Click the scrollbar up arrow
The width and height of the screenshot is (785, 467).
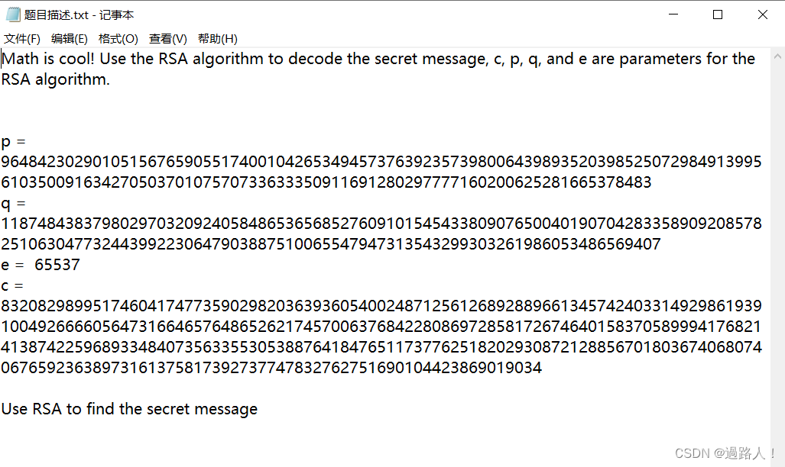coord(777,56)
